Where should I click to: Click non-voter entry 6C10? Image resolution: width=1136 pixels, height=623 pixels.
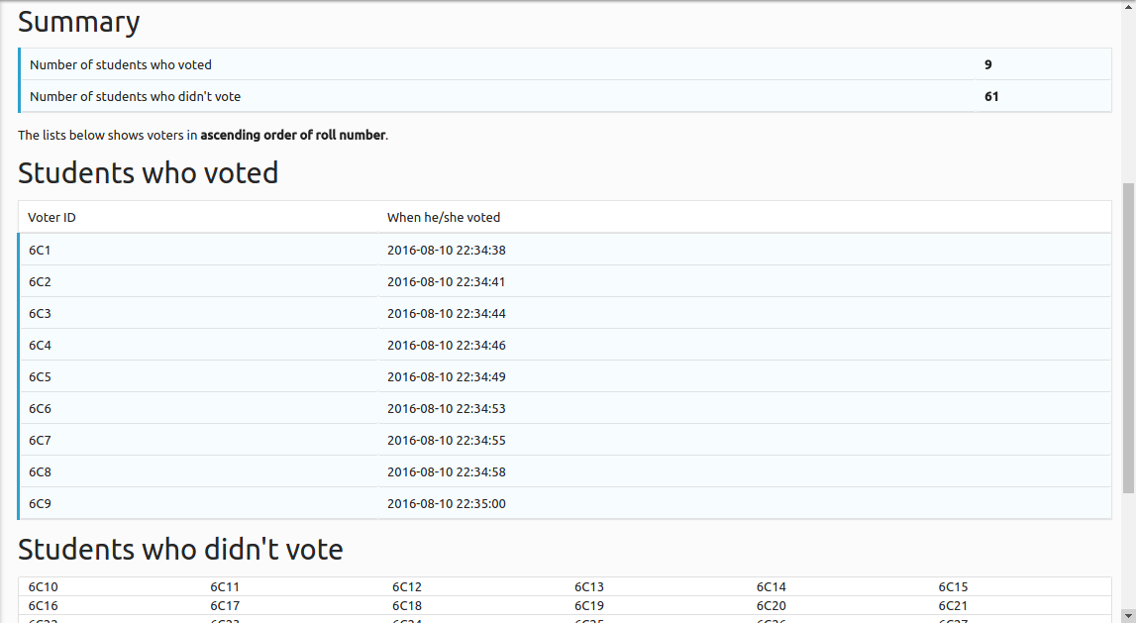(x=43, y=586)
